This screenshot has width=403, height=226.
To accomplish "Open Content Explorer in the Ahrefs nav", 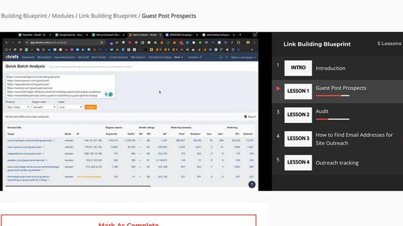I will point(118,57).
